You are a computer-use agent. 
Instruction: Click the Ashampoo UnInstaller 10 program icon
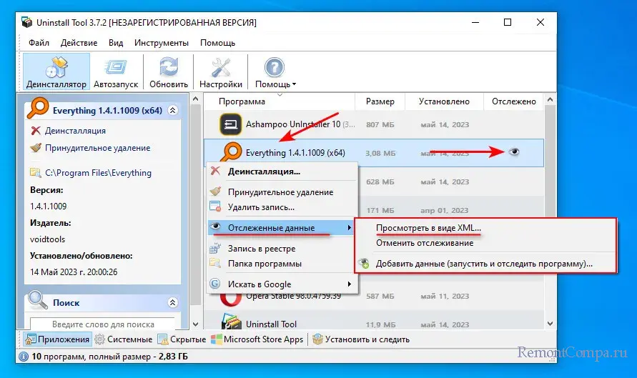point(230,124)
